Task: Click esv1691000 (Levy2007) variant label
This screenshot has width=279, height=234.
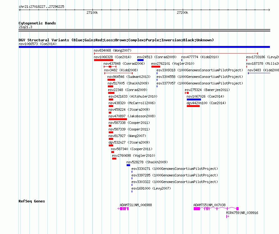Action: pos(151,188)
